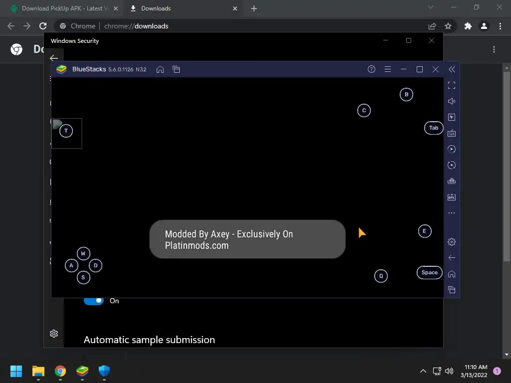Click BlueStacks sidebar back arrow
Image resolution: width=511 pixels, height=383 pixels.
pos(451,258)
